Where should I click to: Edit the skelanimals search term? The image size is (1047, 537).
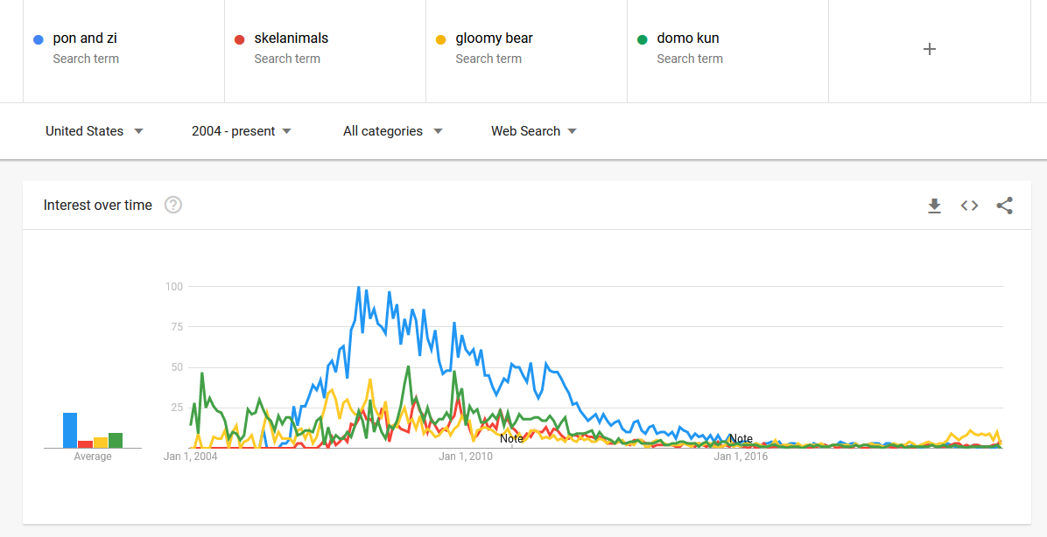[325, 49]
